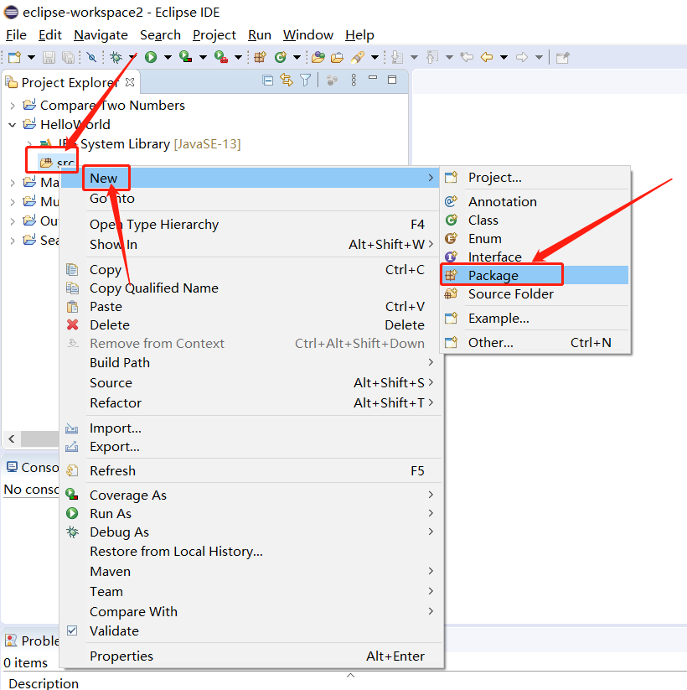Open the New wizard dropdown arrow
This screenshot has height=690, width=687.
click(x=31, y=57)
